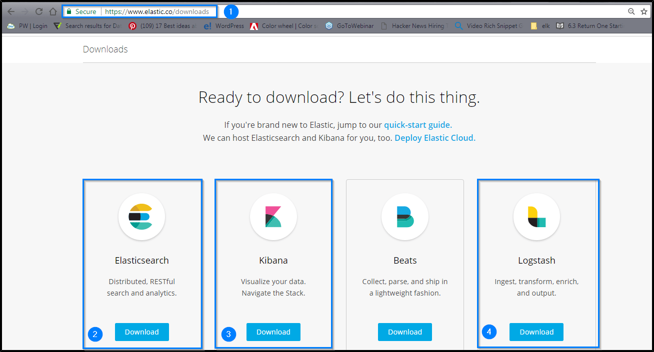Click the Beats logo icon
Viewport: 654px width, 352px height.
tap(405, 217)
